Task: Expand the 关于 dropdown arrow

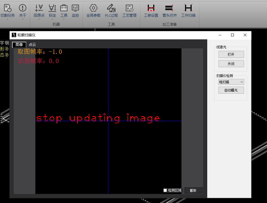Action: tap(22, 19)
